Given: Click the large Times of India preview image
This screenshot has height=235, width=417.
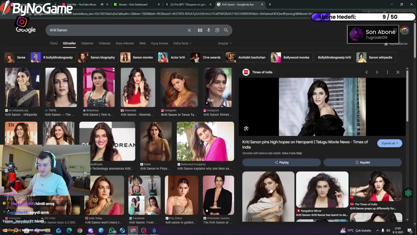Looking at the screenshot, I should [x=322, y=107].
